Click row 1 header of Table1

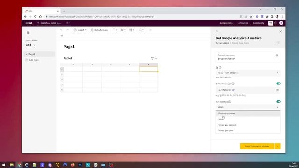(62, 69)
